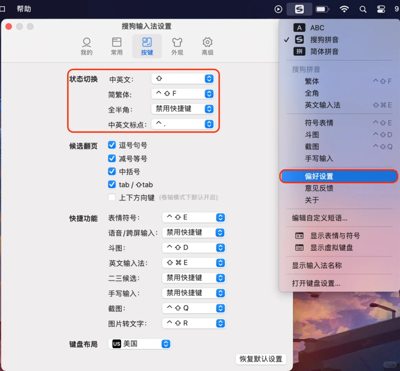Click the virtual keyboard icon beside 显示虚拟键盘
This screenshot has height=371, width=400.
pyautogui.click(x=299, y=248)
